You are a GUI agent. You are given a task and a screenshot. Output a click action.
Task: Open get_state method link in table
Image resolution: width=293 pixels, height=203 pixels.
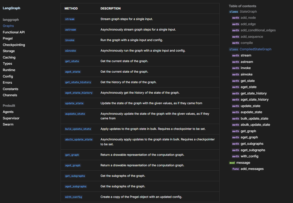click(x=72, y=61)
